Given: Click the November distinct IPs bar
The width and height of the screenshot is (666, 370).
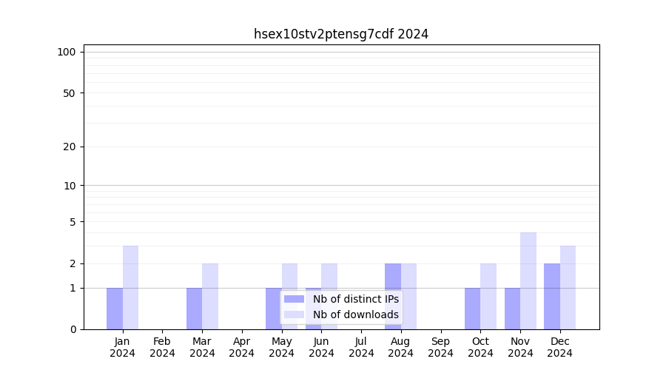Looking at the screenshot, I should pyautogui.click(x=512, y=309).
